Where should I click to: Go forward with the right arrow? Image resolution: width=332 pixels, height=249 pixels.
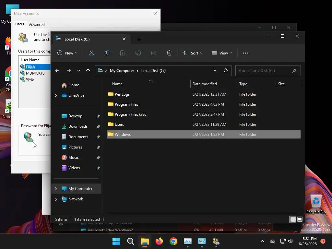coord(69,71)
